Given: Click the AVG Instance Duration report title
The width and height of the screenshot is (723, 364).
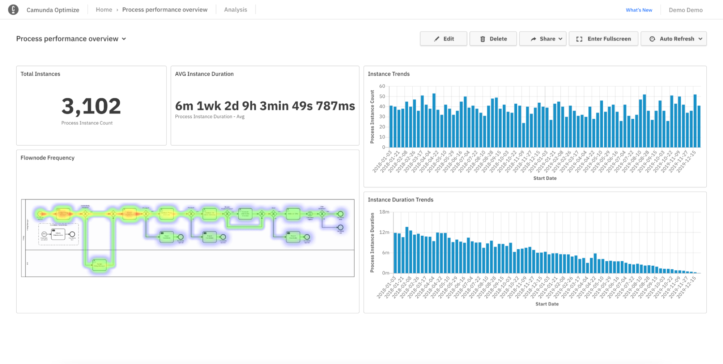Looking at the screenshot, I should point(204,74).
